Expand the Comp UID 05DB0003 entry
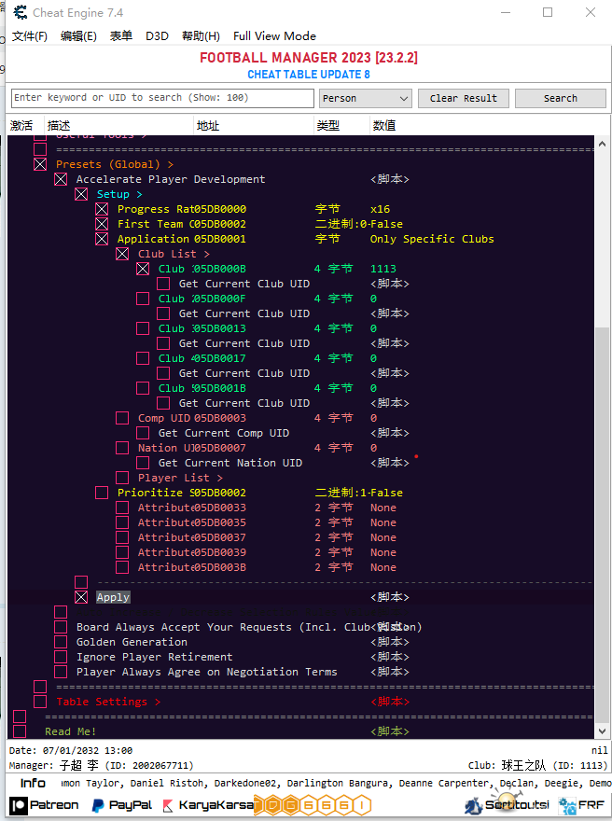The width and height of the screenshot is (612, 821). pos(122,418)
